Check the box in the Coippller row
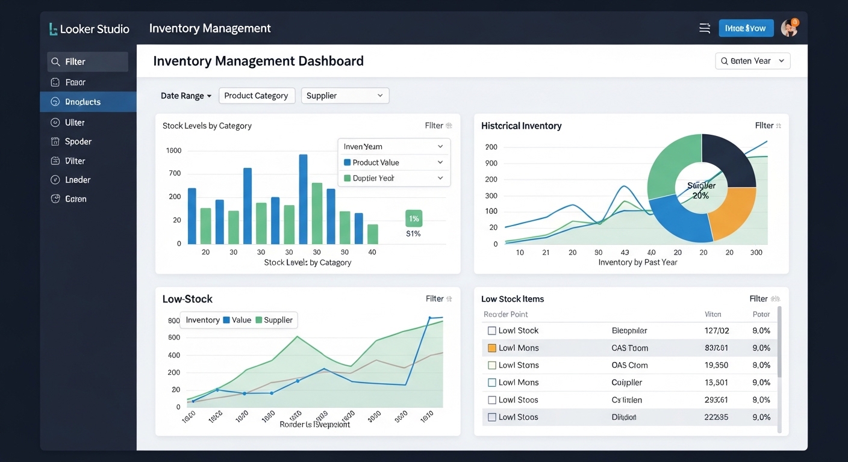The height and width of the screenshot is (462, 848). pyautogui.click(x=491, y=383)
